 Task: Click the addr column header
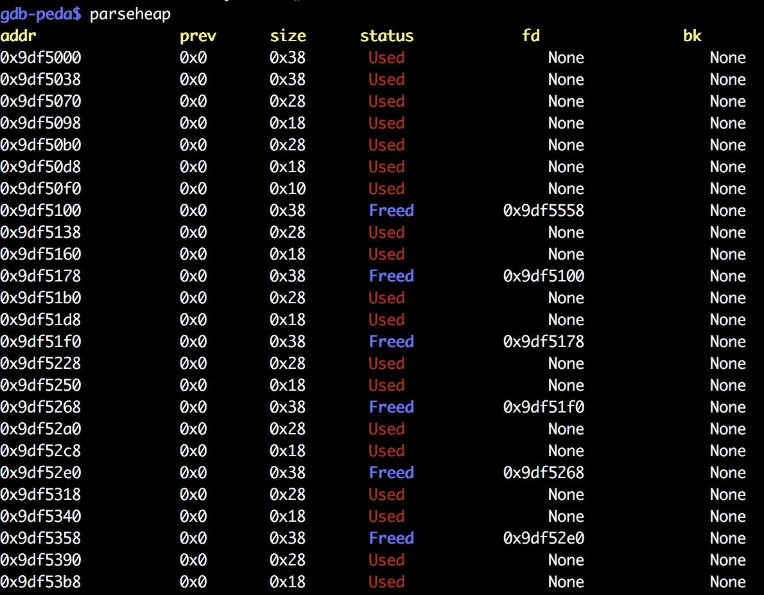(x=18, y=35)
